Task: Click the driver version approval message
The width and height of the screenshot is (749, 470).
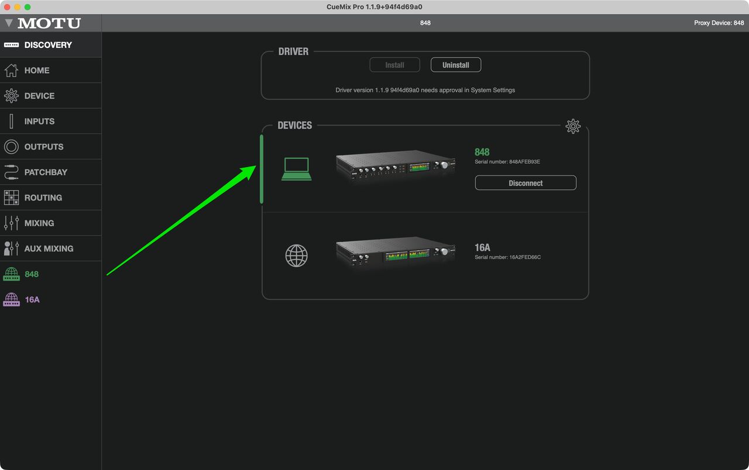Action: 425,90
